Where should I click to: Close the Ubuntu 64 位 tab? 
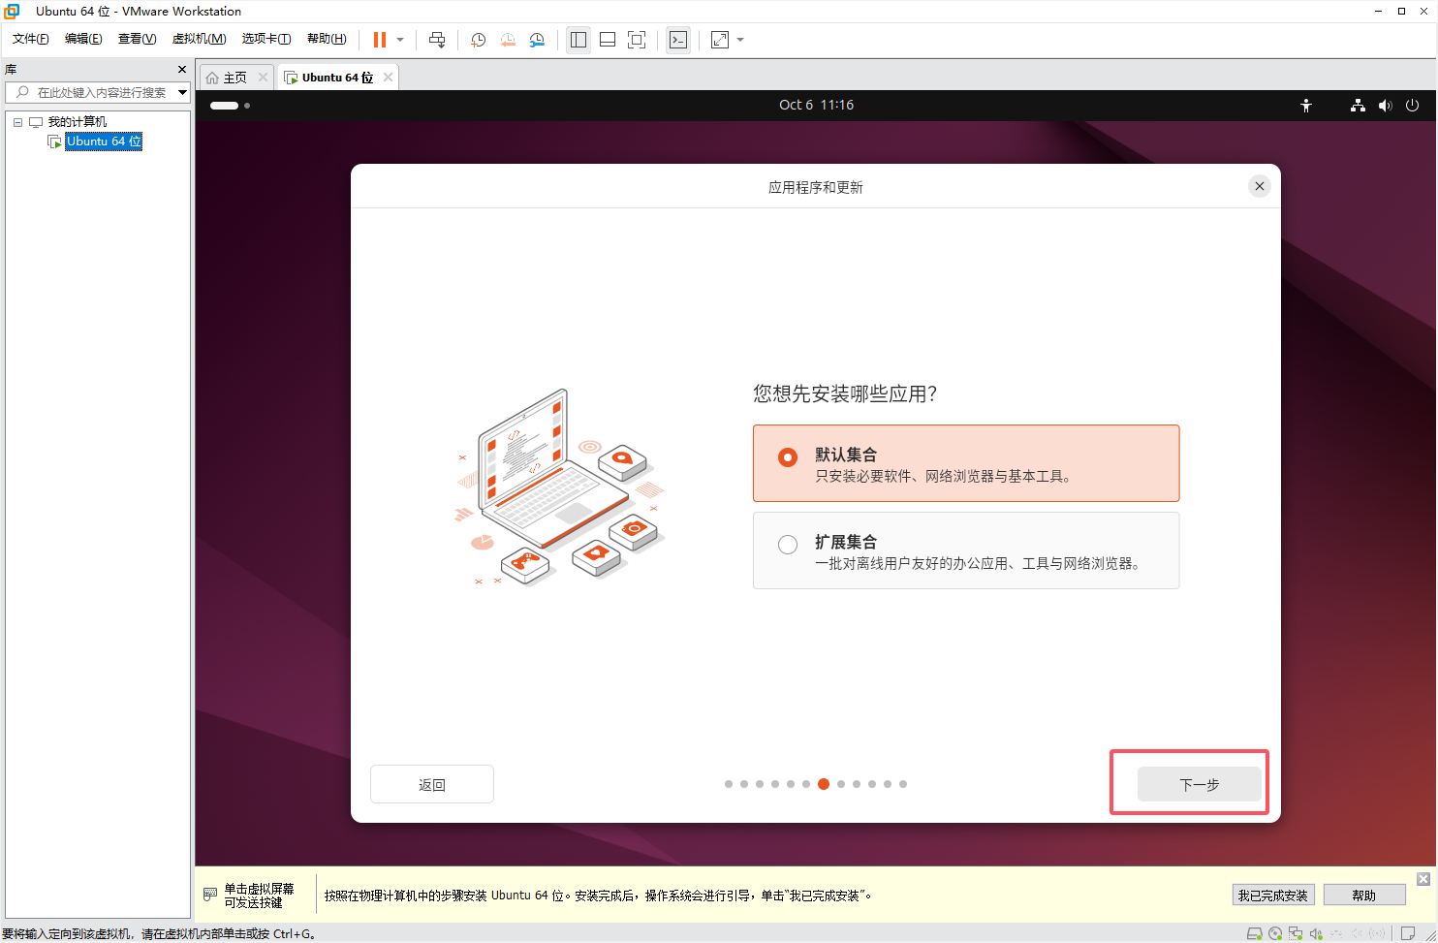pos(388,78)
